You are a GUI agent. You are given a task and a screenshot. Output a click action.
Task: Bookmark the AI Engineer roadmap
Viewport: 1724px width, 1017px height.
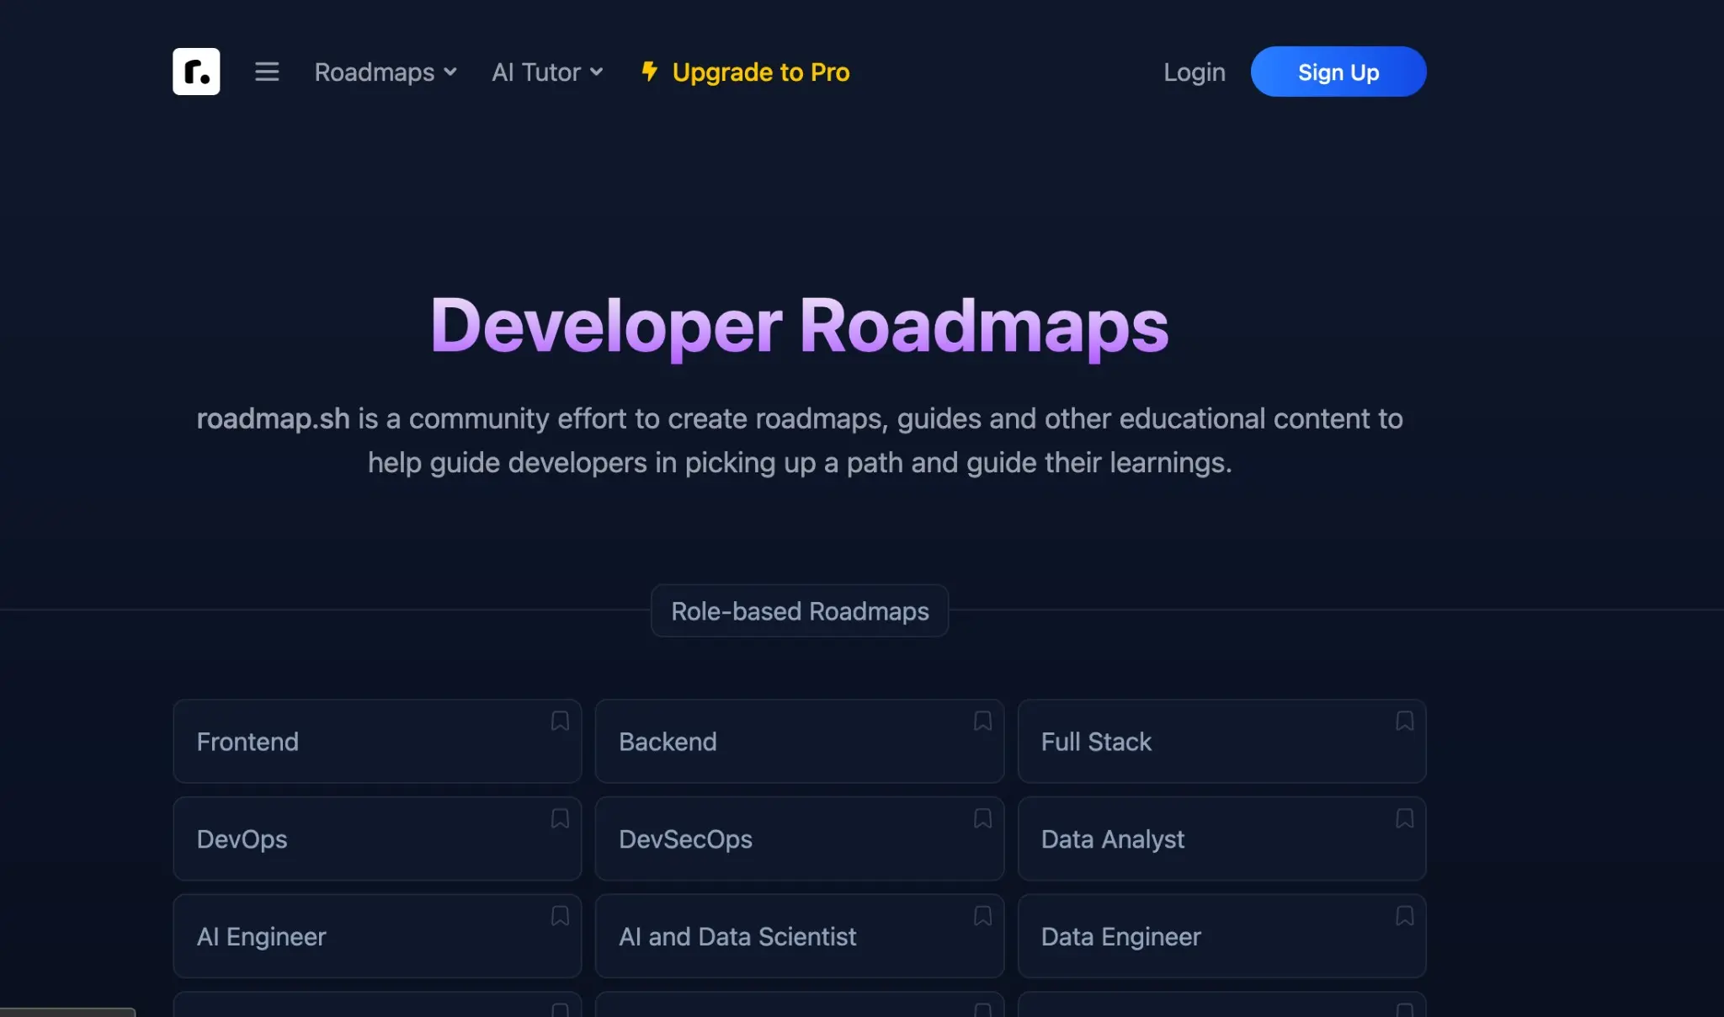point(560,916)
